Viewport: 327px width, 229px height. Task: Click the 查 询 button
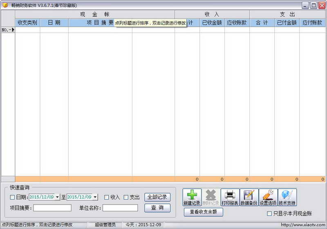tap(157, 208)
